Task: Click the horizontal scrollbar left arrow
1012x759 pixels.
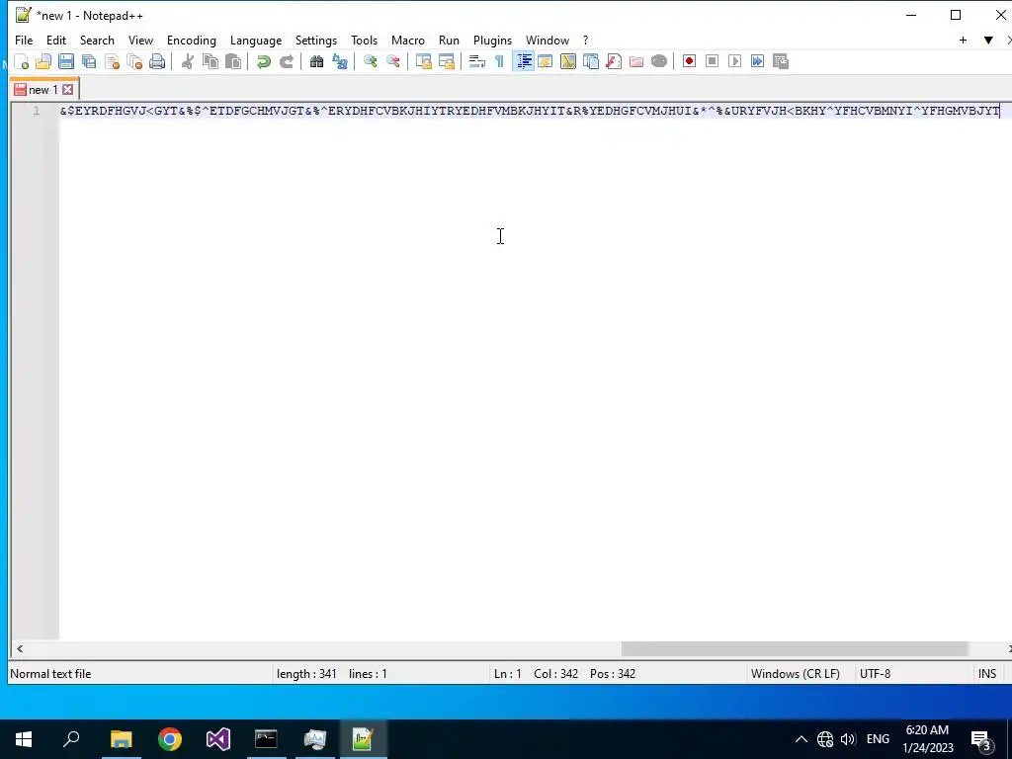Action: (x=20, y=648)
